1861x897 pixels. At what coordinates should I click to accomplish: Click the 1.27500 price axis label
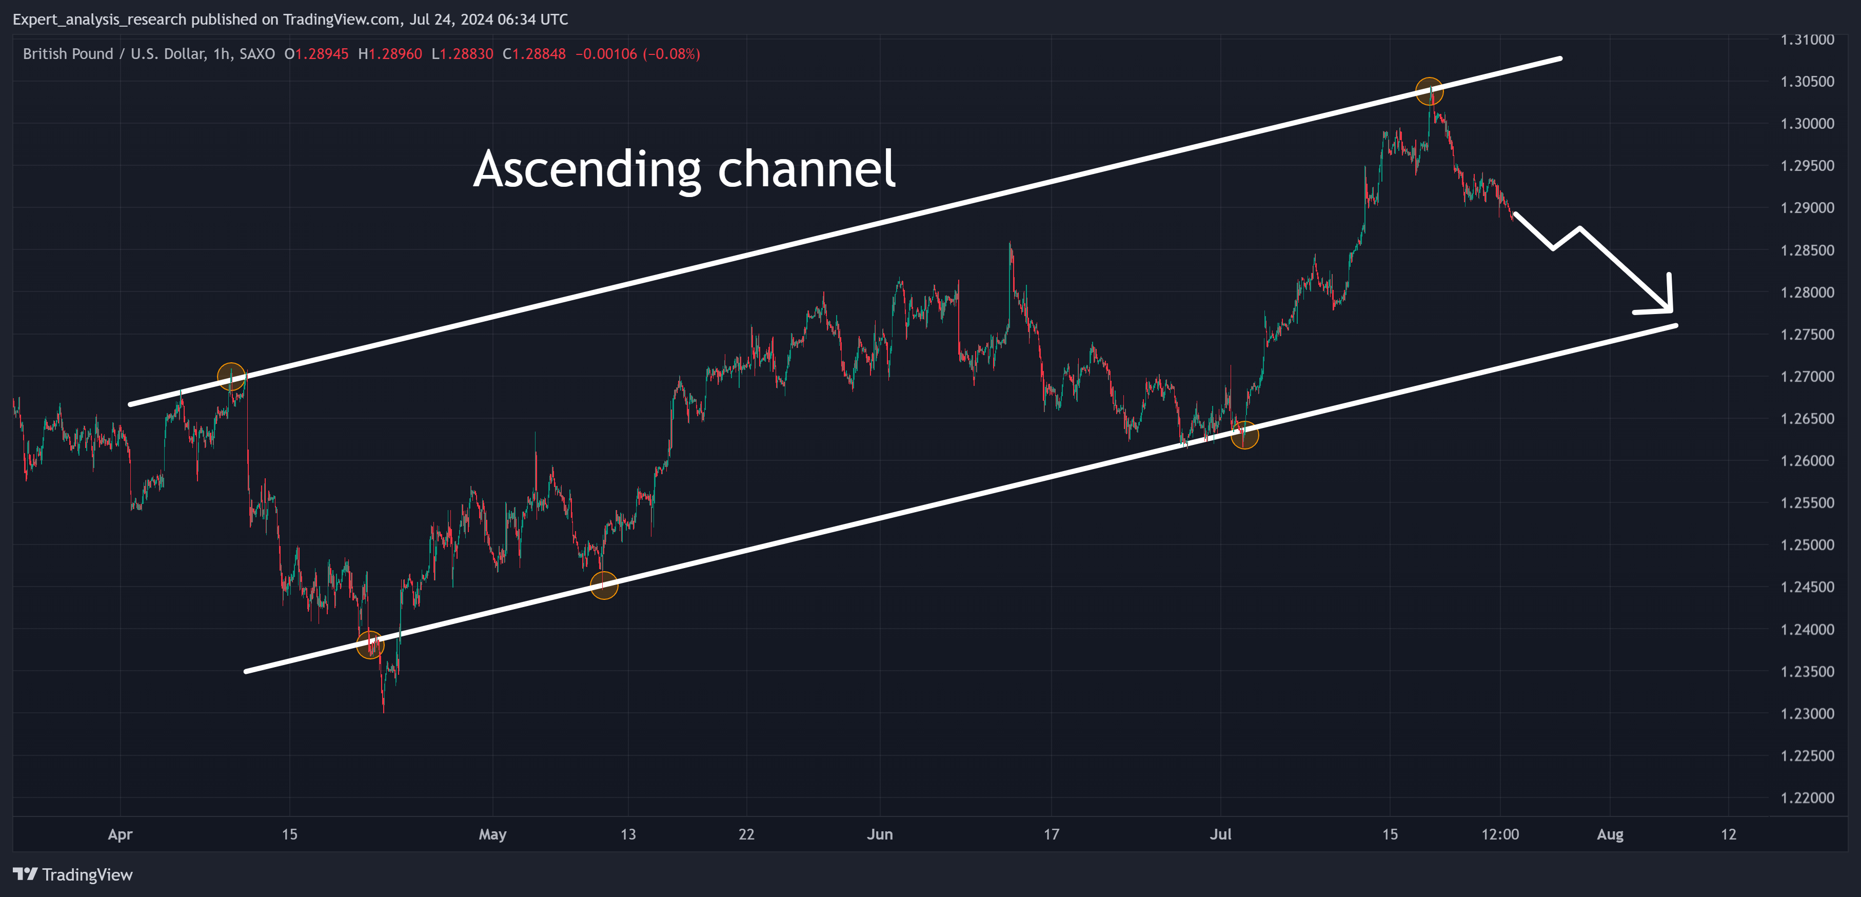[x=1807, y=334]
